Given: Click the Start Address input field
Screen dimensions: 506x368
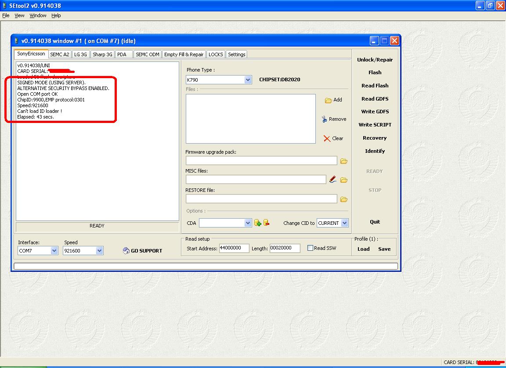Looking at the screenshot, I should tap(234, 248).
